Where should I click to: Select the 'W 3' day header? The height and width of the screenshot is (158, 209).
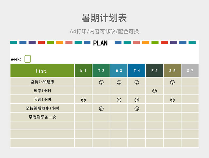pyautogui.click(x=119, y=70)
